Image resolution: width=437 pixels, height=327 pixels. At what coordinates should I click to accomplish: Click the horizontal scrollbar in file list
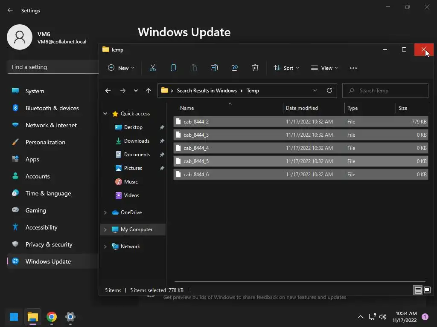pos(300,282)
